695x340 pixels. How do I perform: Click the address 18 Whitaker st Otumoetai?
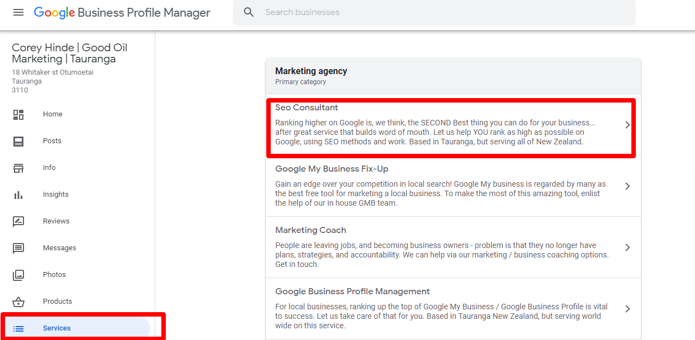(52, 72)
